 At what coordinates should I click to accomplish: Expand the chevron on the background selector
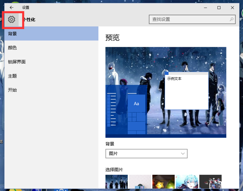pos(183,153)
